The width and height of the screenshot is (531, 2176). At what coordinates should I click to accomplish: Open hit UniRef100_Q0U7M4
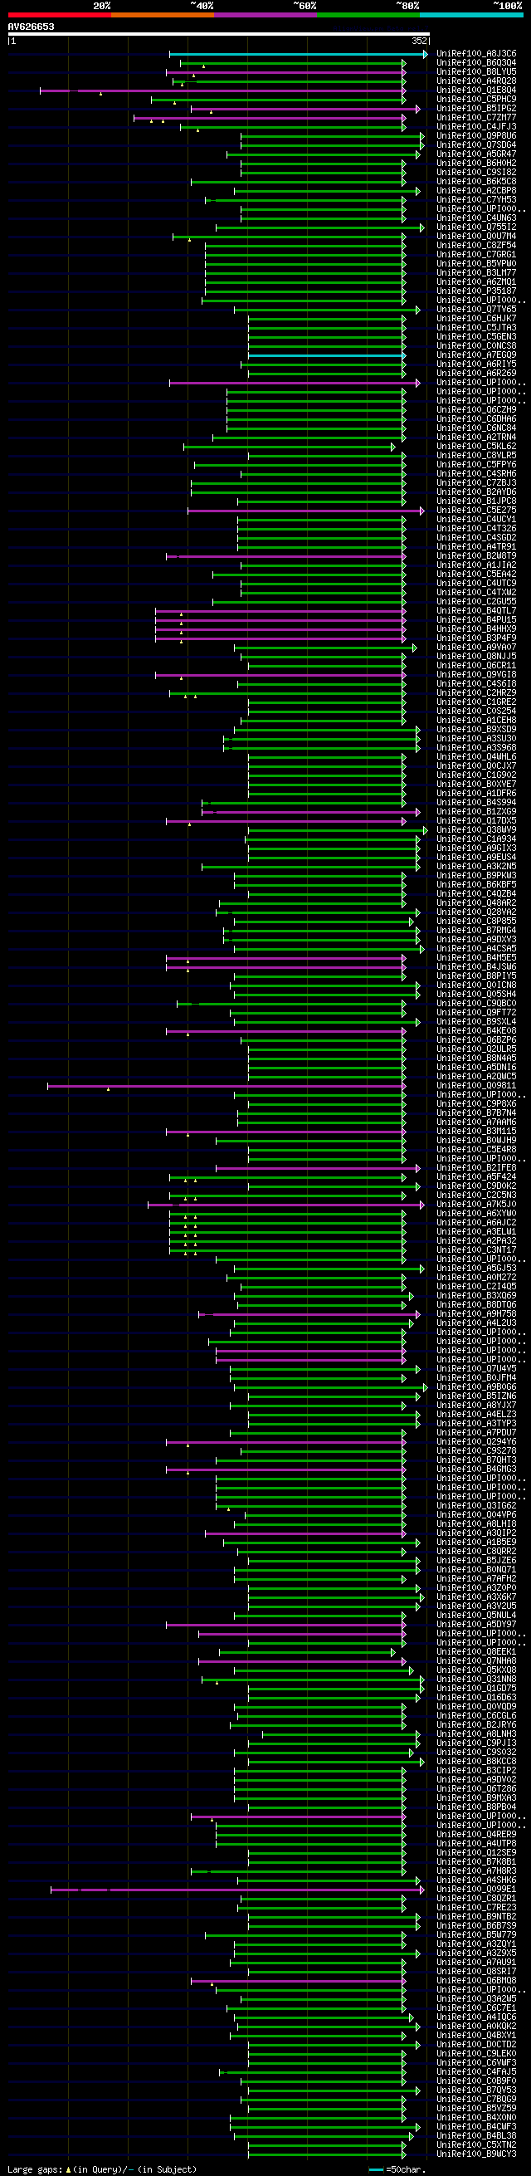click(x=477, y=237)
